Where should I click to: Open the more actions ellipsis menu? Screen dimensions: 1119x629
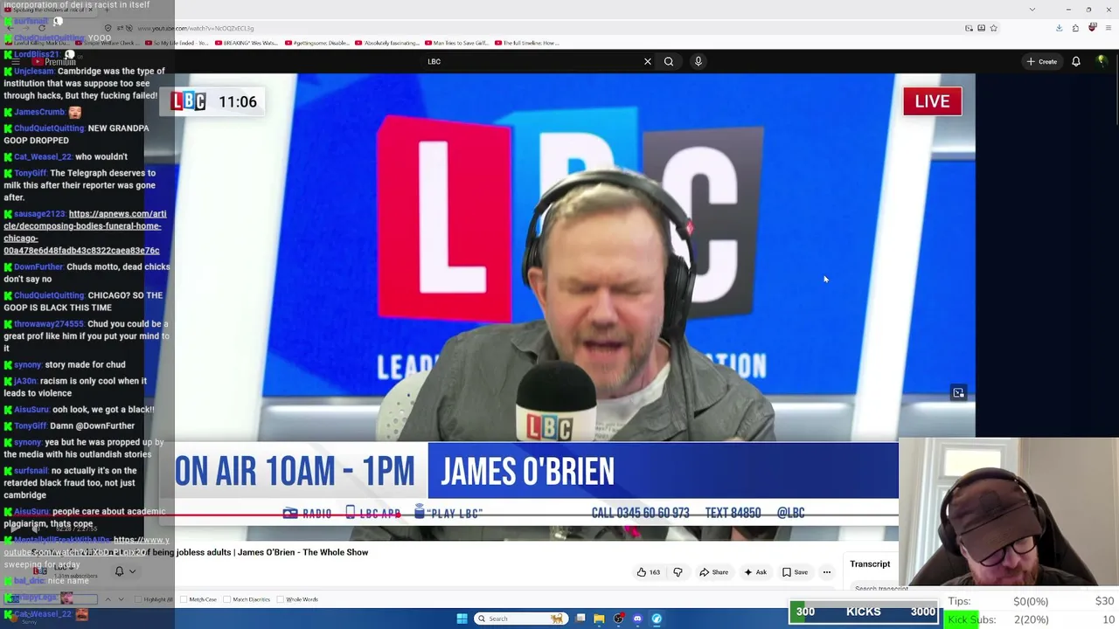826,572
